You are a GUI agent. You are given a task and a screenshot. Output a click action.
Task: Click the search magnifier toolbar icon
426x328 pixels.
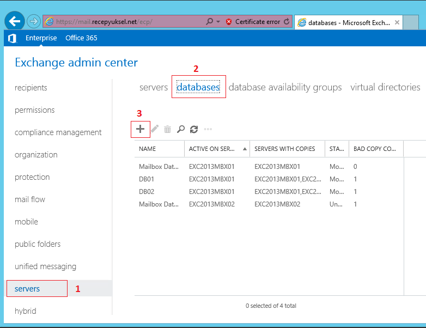click(181, 129)
